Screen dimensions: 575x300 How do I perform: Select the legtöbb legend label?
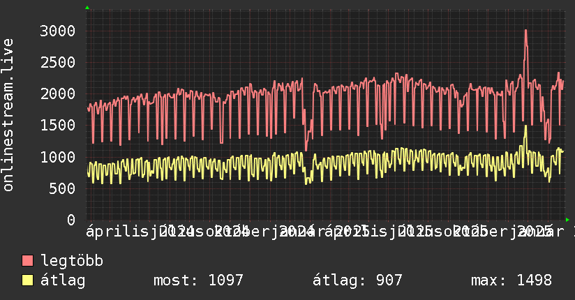72,260
